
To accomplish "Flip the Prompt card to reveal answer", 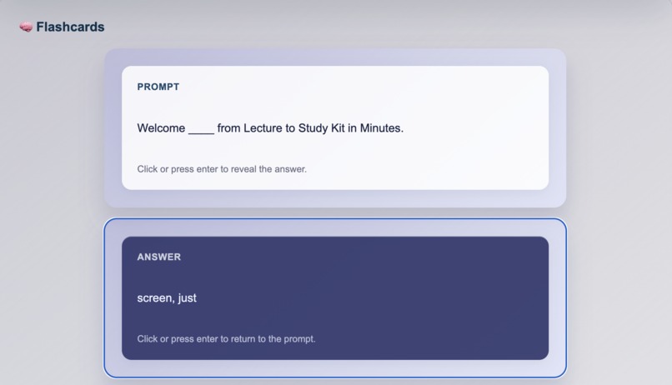I will (334, 127).
